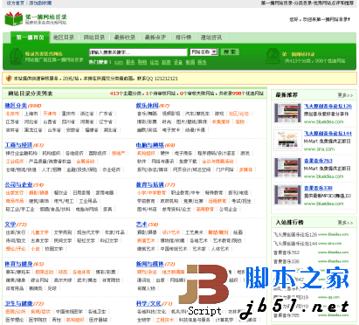This screenshot has height=325, width=359.
Task: Click the 设计艺术 subcategory link
Action: pos(171,232)
